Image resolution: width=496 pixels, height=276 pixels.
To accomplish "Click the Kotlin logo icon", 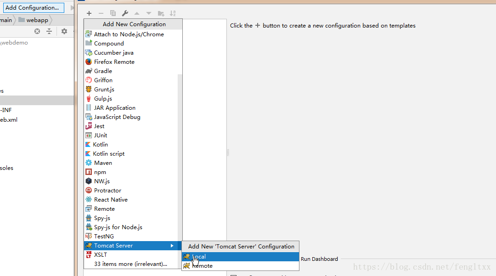I will click(88, 145).
